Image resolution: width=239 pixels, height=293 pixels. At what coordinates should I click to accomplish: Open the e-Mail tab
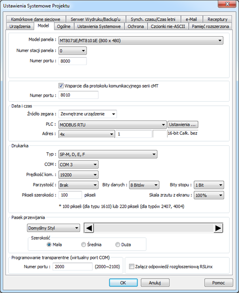[x=191, y=19]
